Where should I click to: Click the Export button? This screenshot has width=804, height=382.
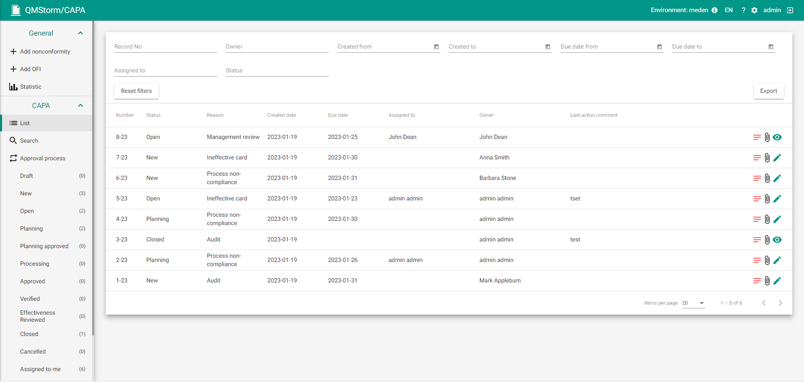coord(768,91)
